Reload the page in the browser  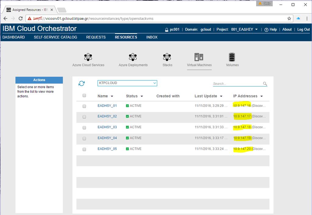click(x=20, y=19)
